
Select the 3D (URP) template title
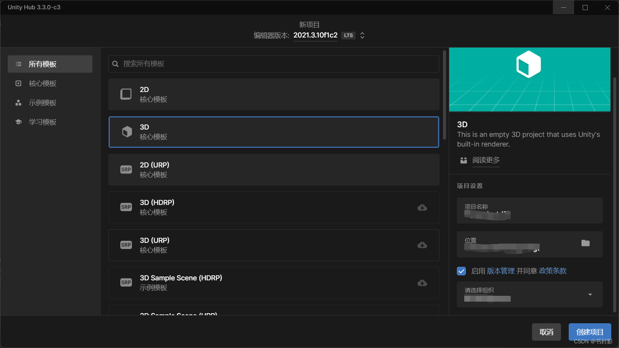tap(154, 240)
